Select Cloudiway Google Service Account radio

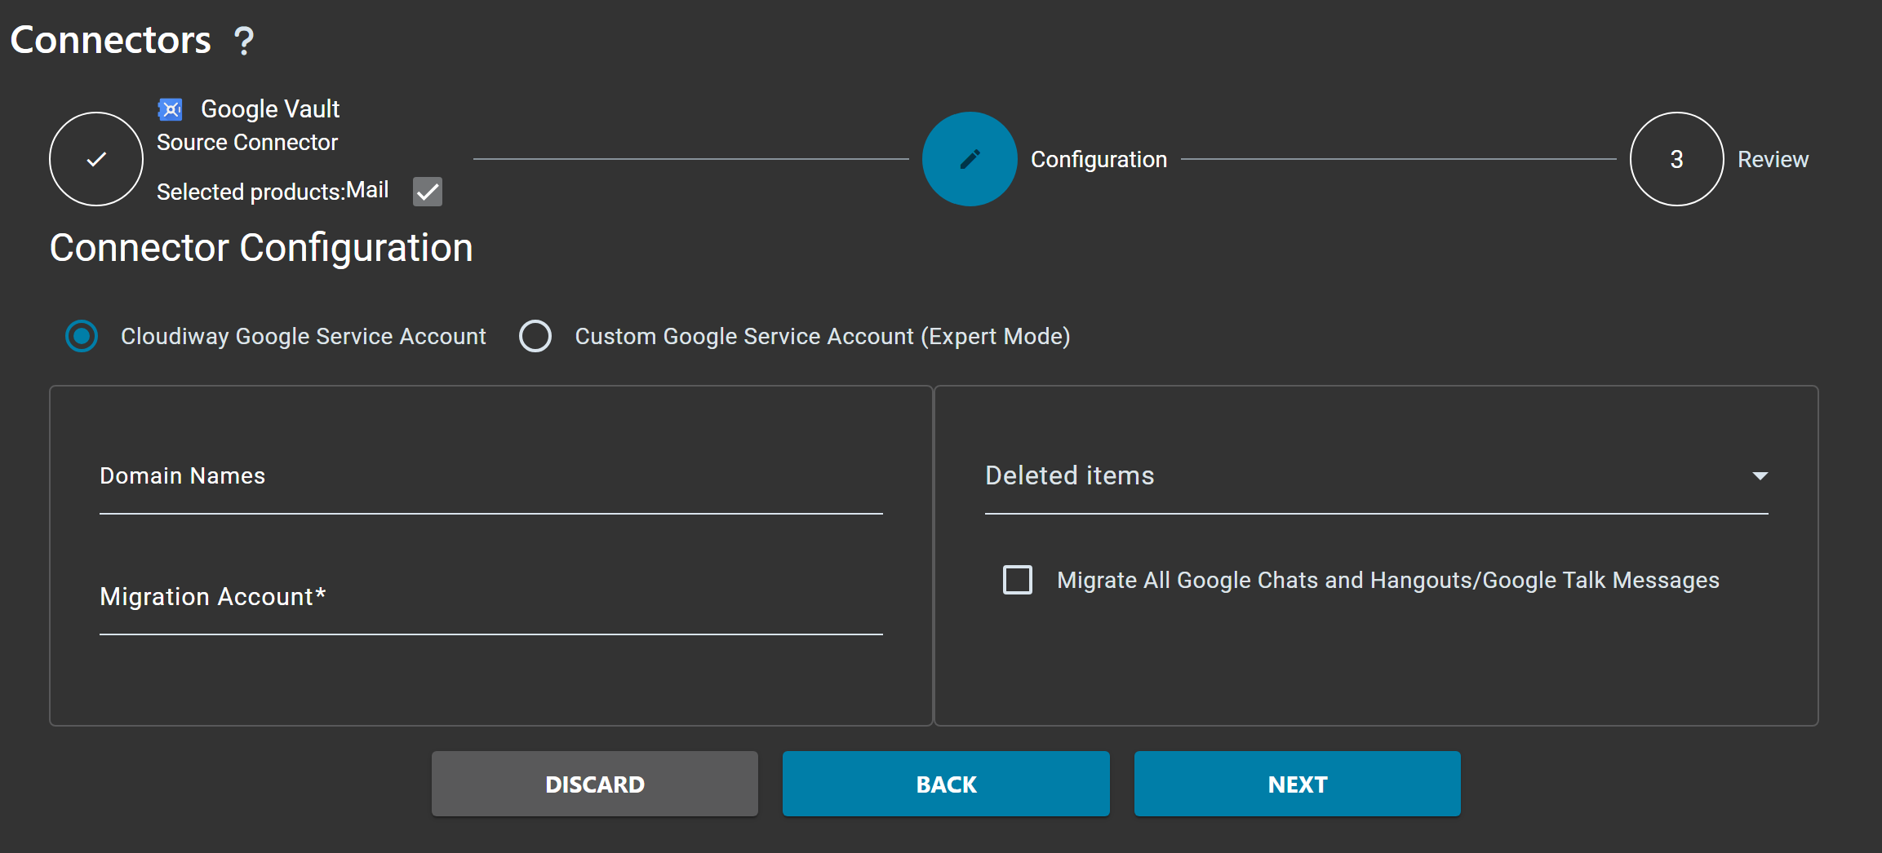[x=82, y=336]
